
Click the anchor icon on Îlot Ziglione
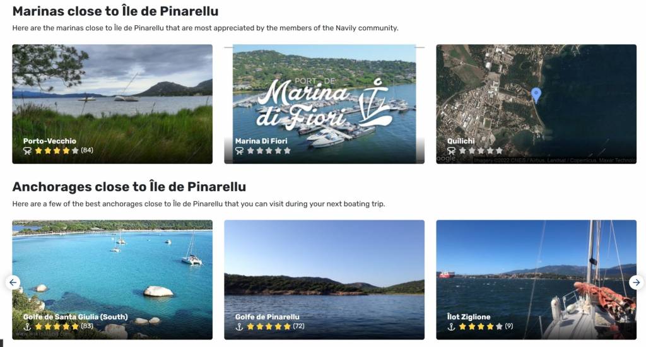pyautogui.click(x=452, y=326)
